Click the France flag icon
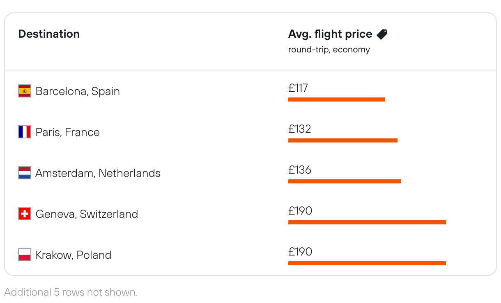501x303 pixels. [x=25, y=132]
